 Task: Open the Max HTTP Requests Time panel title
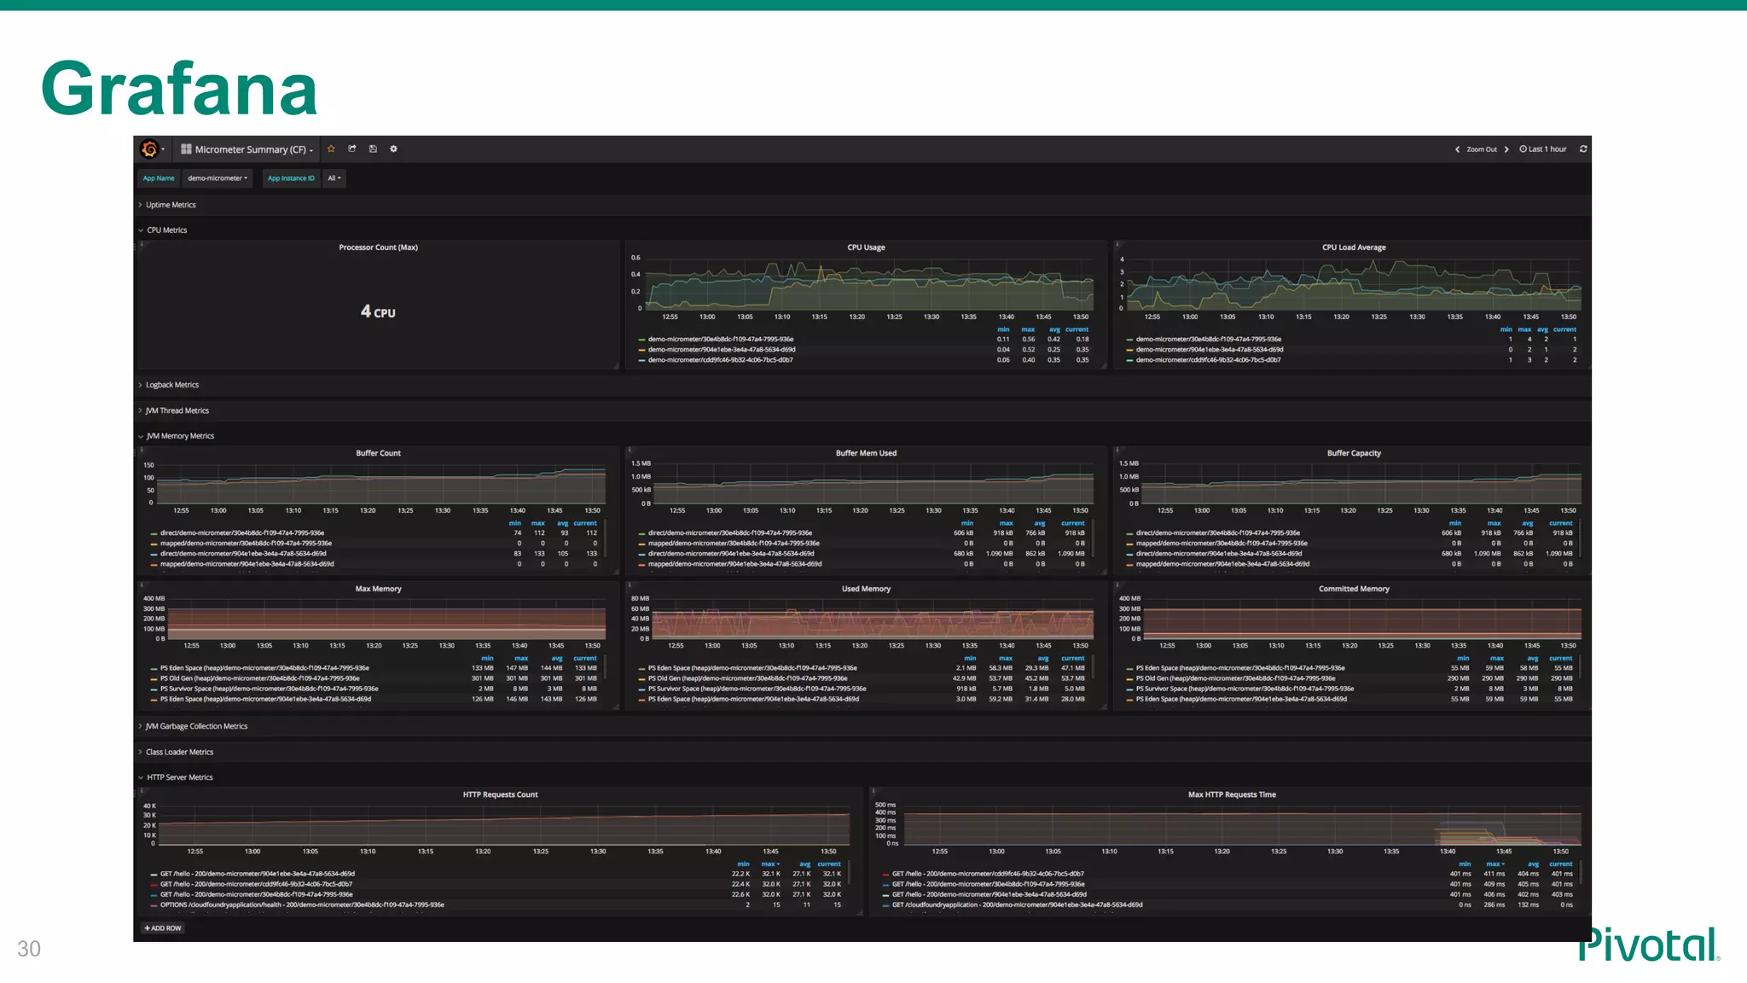point(1232,794)
